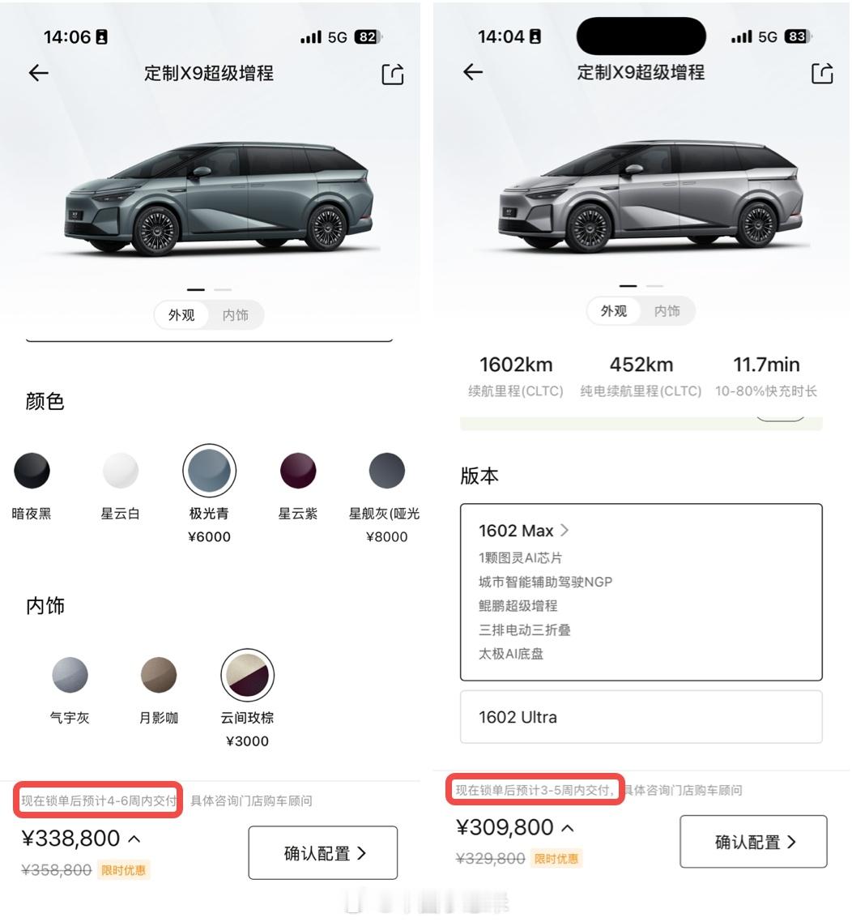852x922 pixels.
Task: Tap the back arrow on right screen
Action: tap(472, 72)
